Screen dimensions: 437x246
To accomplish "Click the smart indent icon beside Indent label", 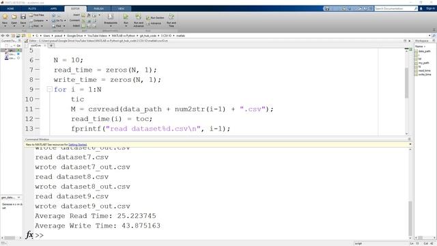I will click(x=83, y=26).
